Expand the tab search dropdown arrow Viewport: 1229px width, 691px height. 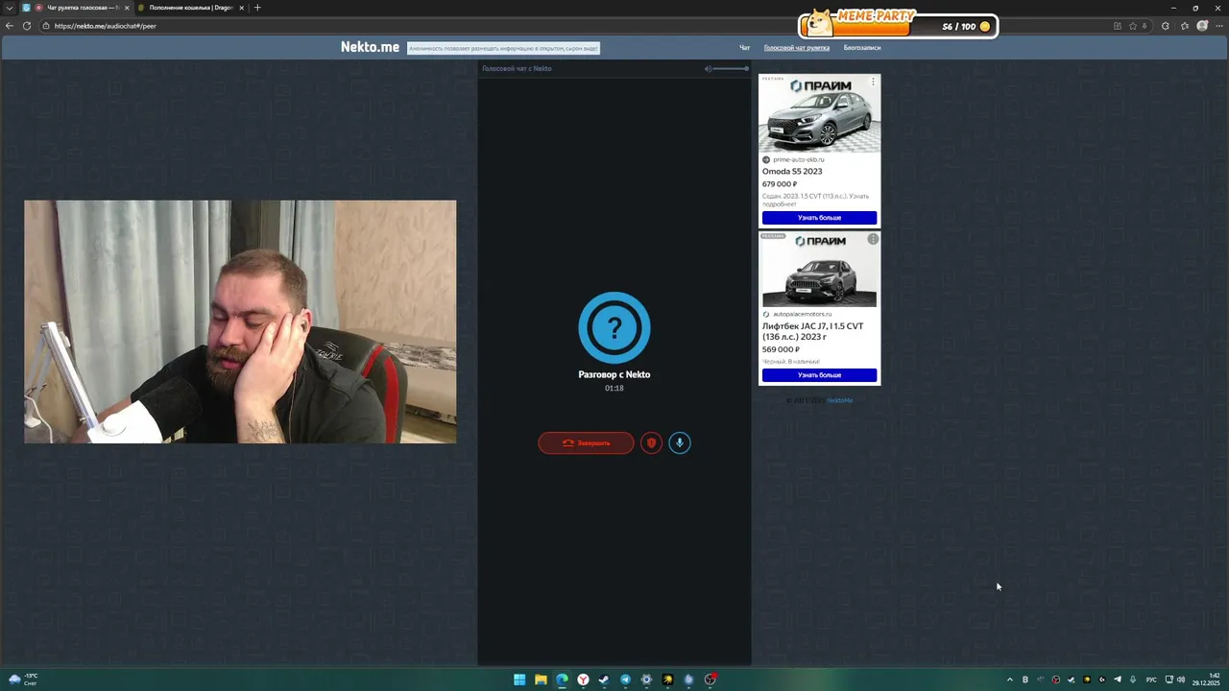9,8
